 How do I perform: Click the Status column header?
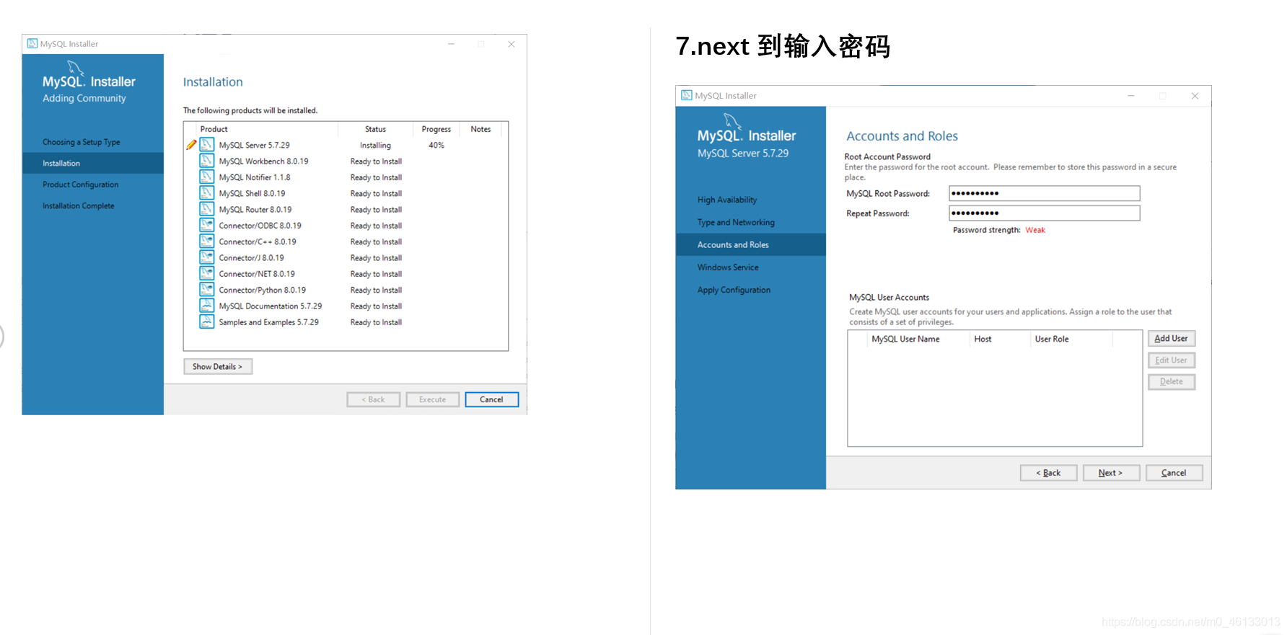pyautogui.click(x=375, y=129)
